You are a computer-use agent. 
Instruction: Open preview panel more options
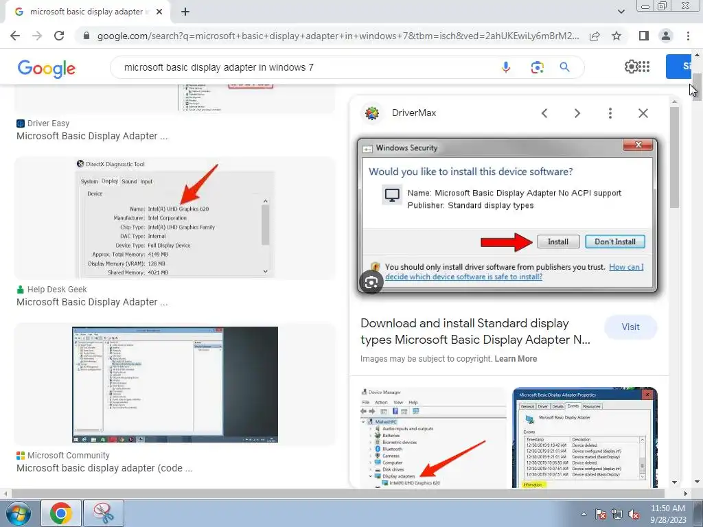click(x=610, y=113)
